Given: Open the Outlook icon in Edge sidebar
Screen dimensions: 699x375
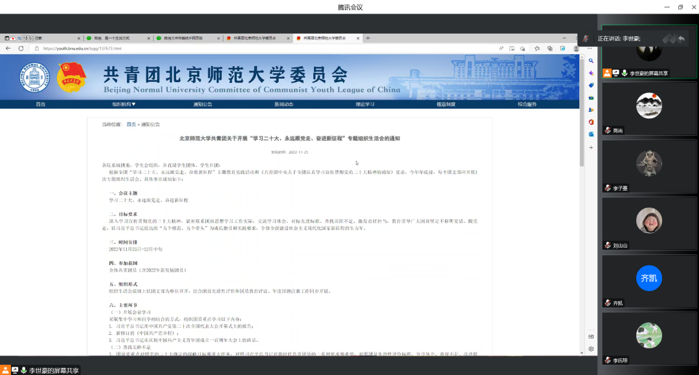Looking at the screenshot, I should [591, 134].
